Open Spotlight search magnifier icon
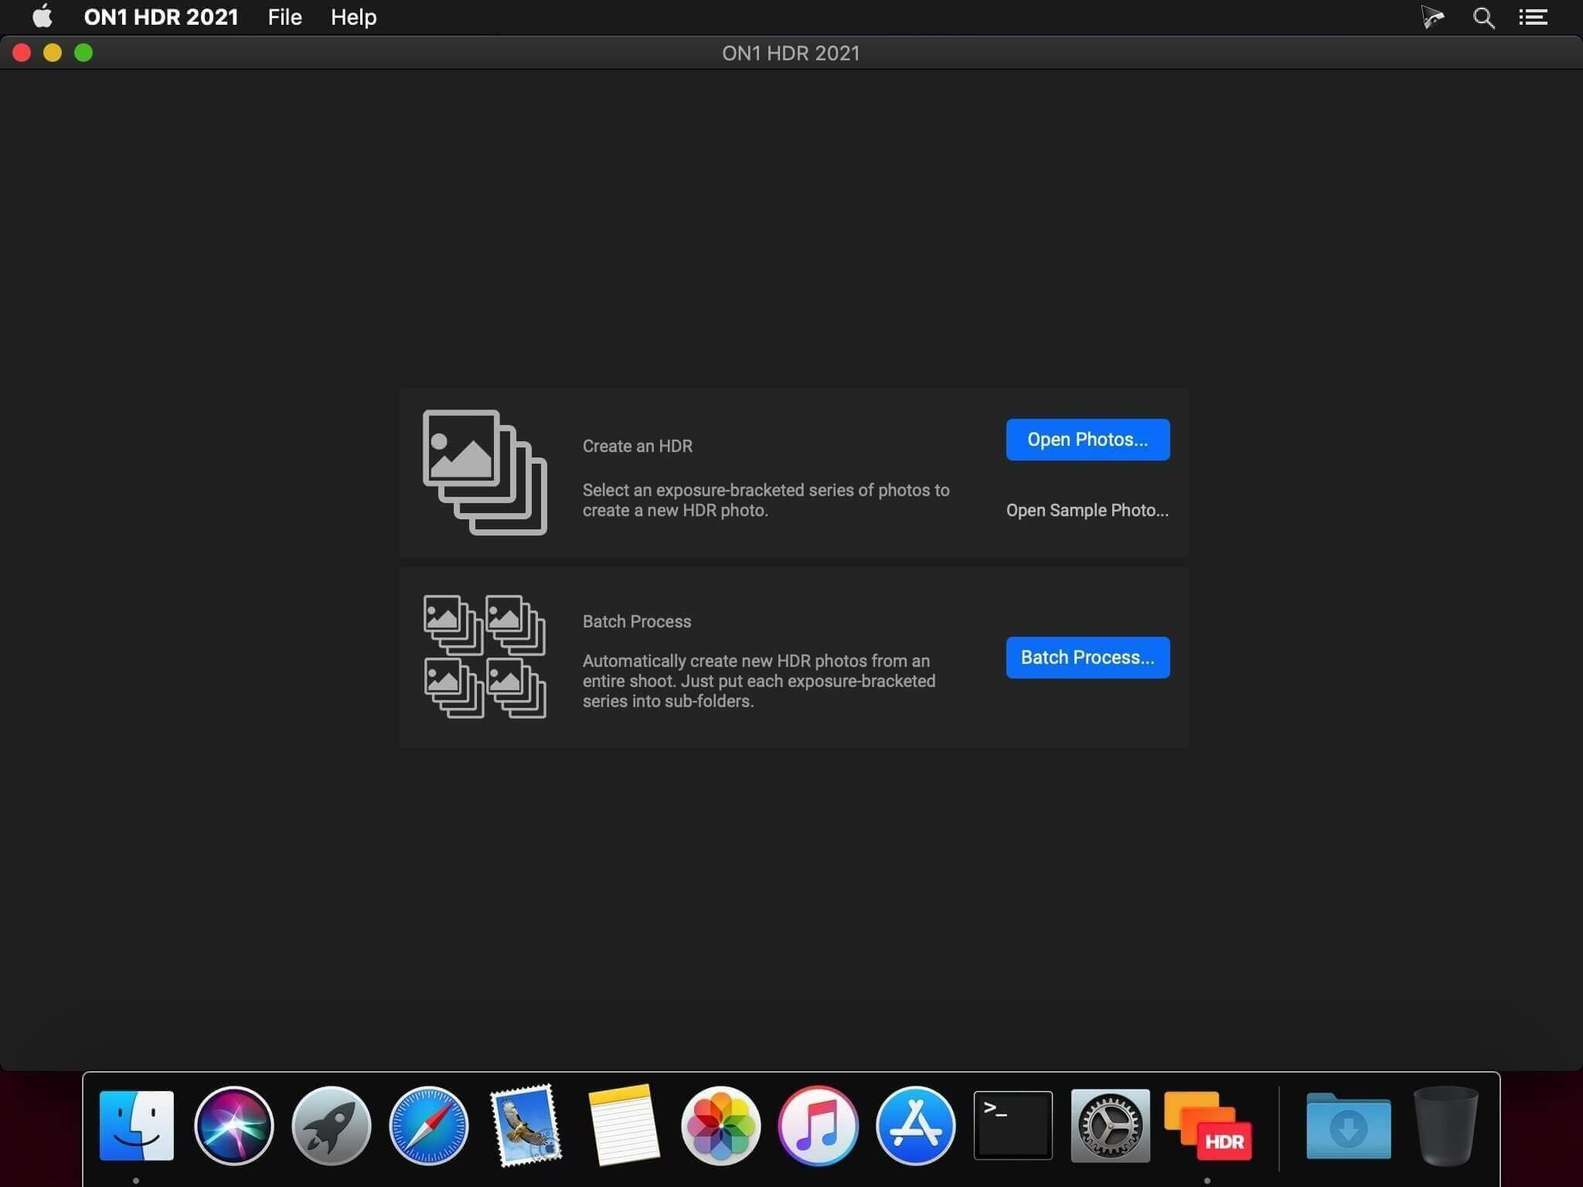This screenshot has width=1583, height=1187. 1483,18
